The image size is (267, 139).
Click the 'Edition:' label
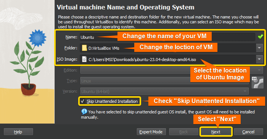(x=70, y=70)
